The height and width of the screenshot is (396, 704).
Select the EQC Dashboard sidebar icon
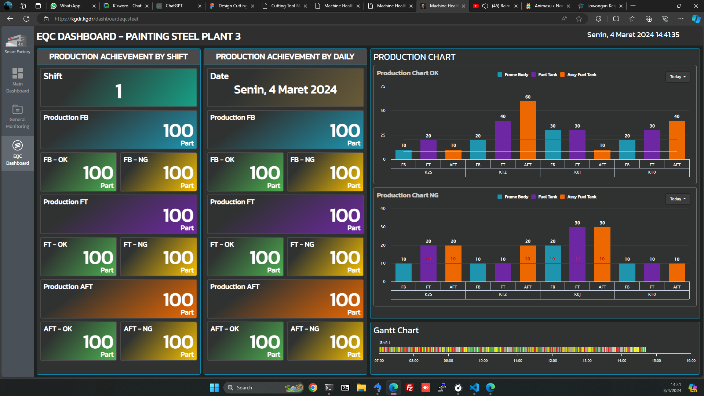click(x=17, y=153)
